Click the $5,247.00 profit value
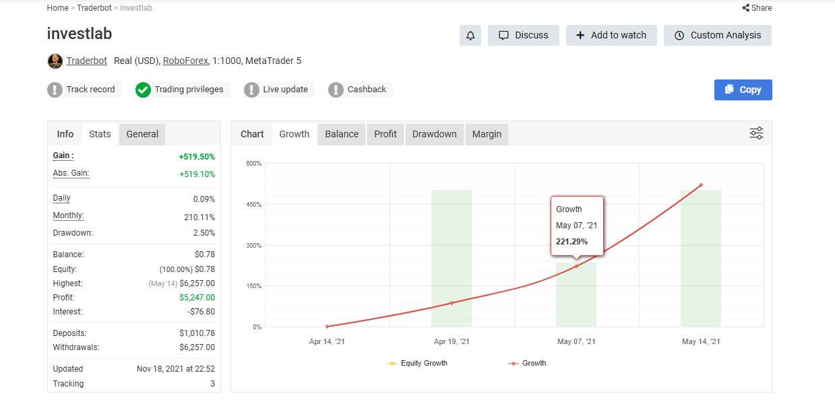The width and height of the screenshot is (835, 404). [x=197, y=298]
